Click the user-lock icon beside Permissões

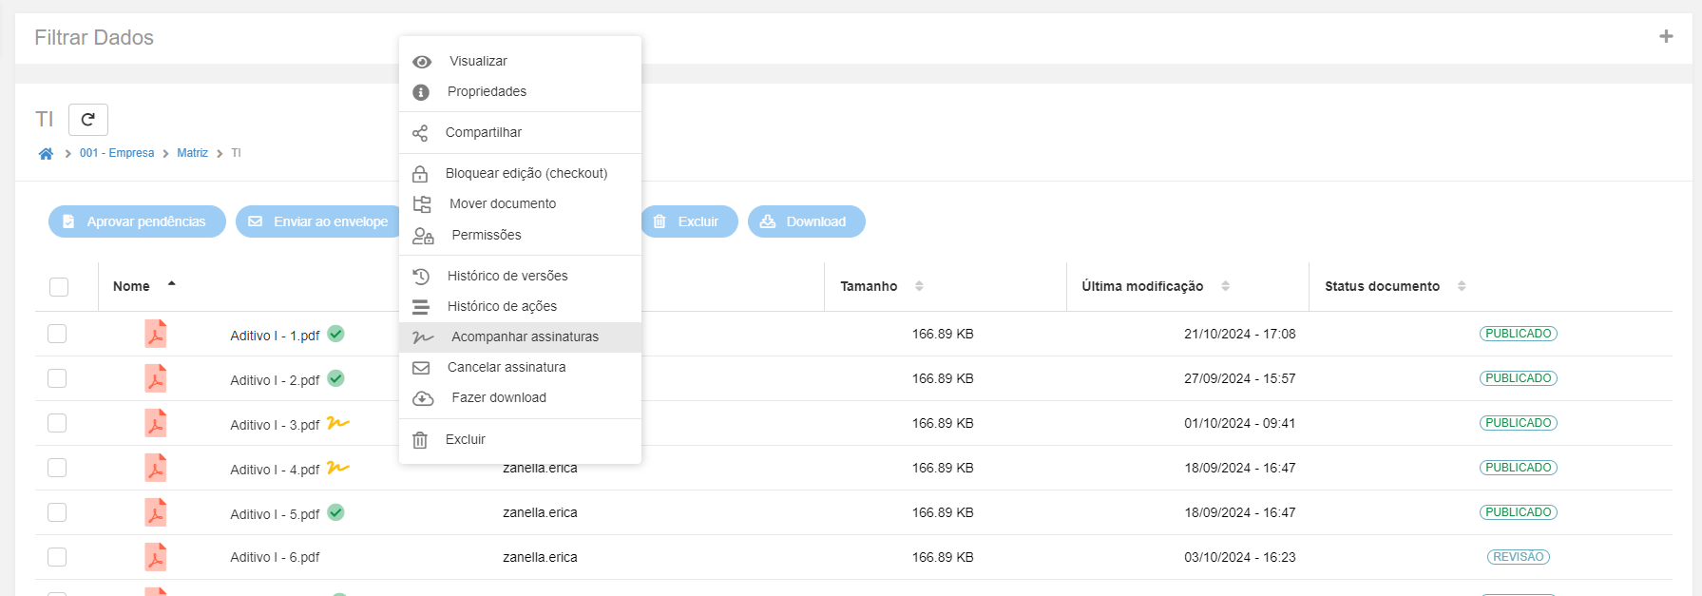[x=423, y=236]
